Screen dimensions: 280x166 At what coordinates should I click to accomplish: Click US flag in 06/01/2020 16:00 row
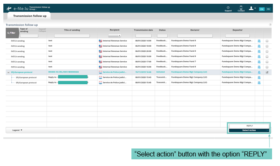100,67
